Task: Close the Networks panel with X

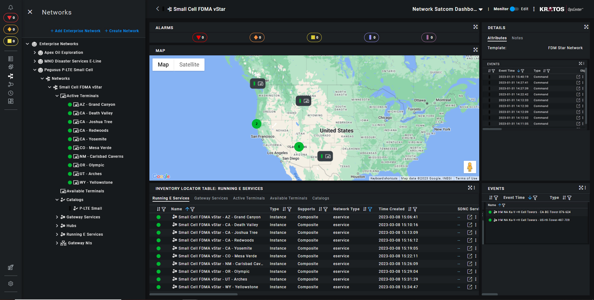Action: (30, 12)
